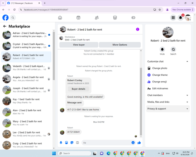Image resolution: width=196 pixels, height=157 pixels.
Task: Expand Privacy & support section
Action: [168, 109]
